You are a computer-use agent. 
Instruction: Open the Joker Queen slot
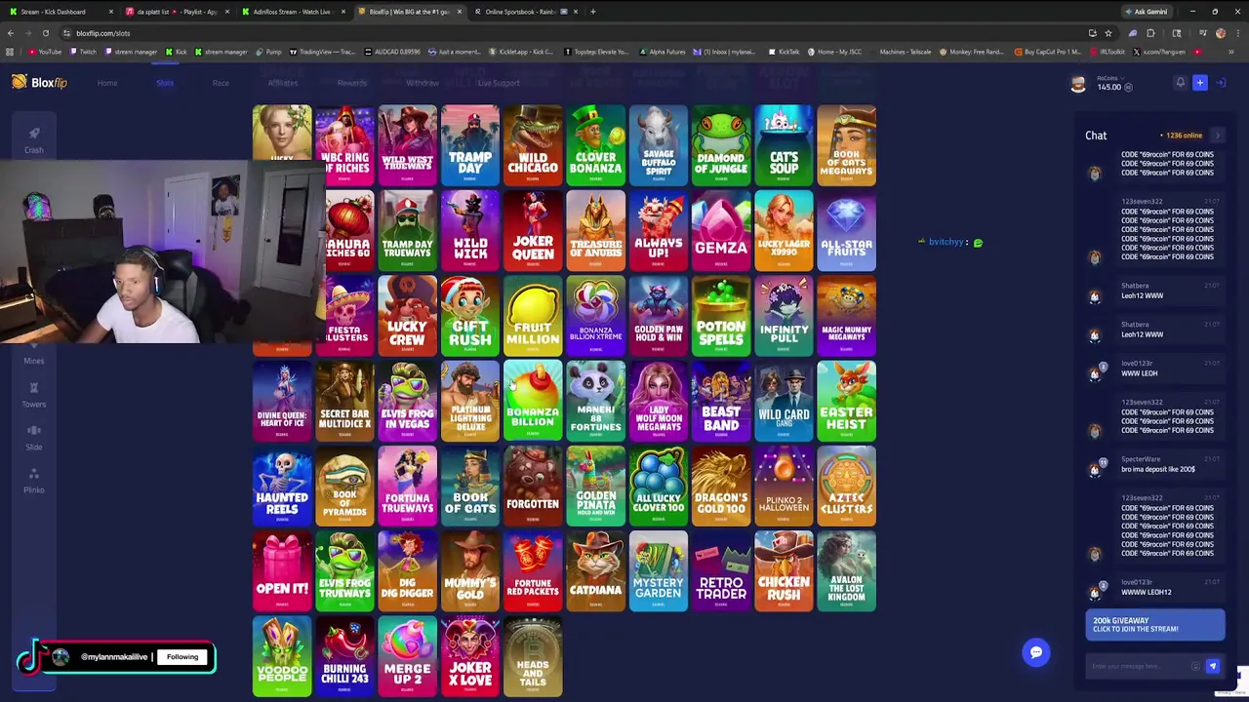533,230
